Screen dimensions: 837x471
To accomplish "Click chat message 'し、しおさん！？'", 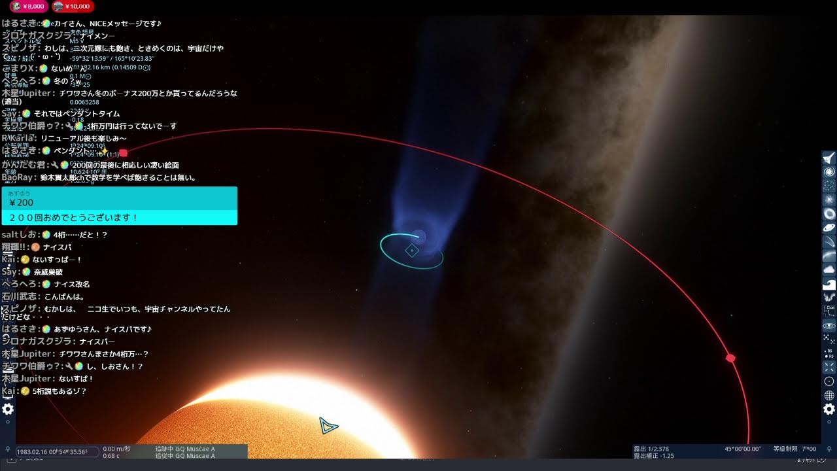I will coord(114,367).
